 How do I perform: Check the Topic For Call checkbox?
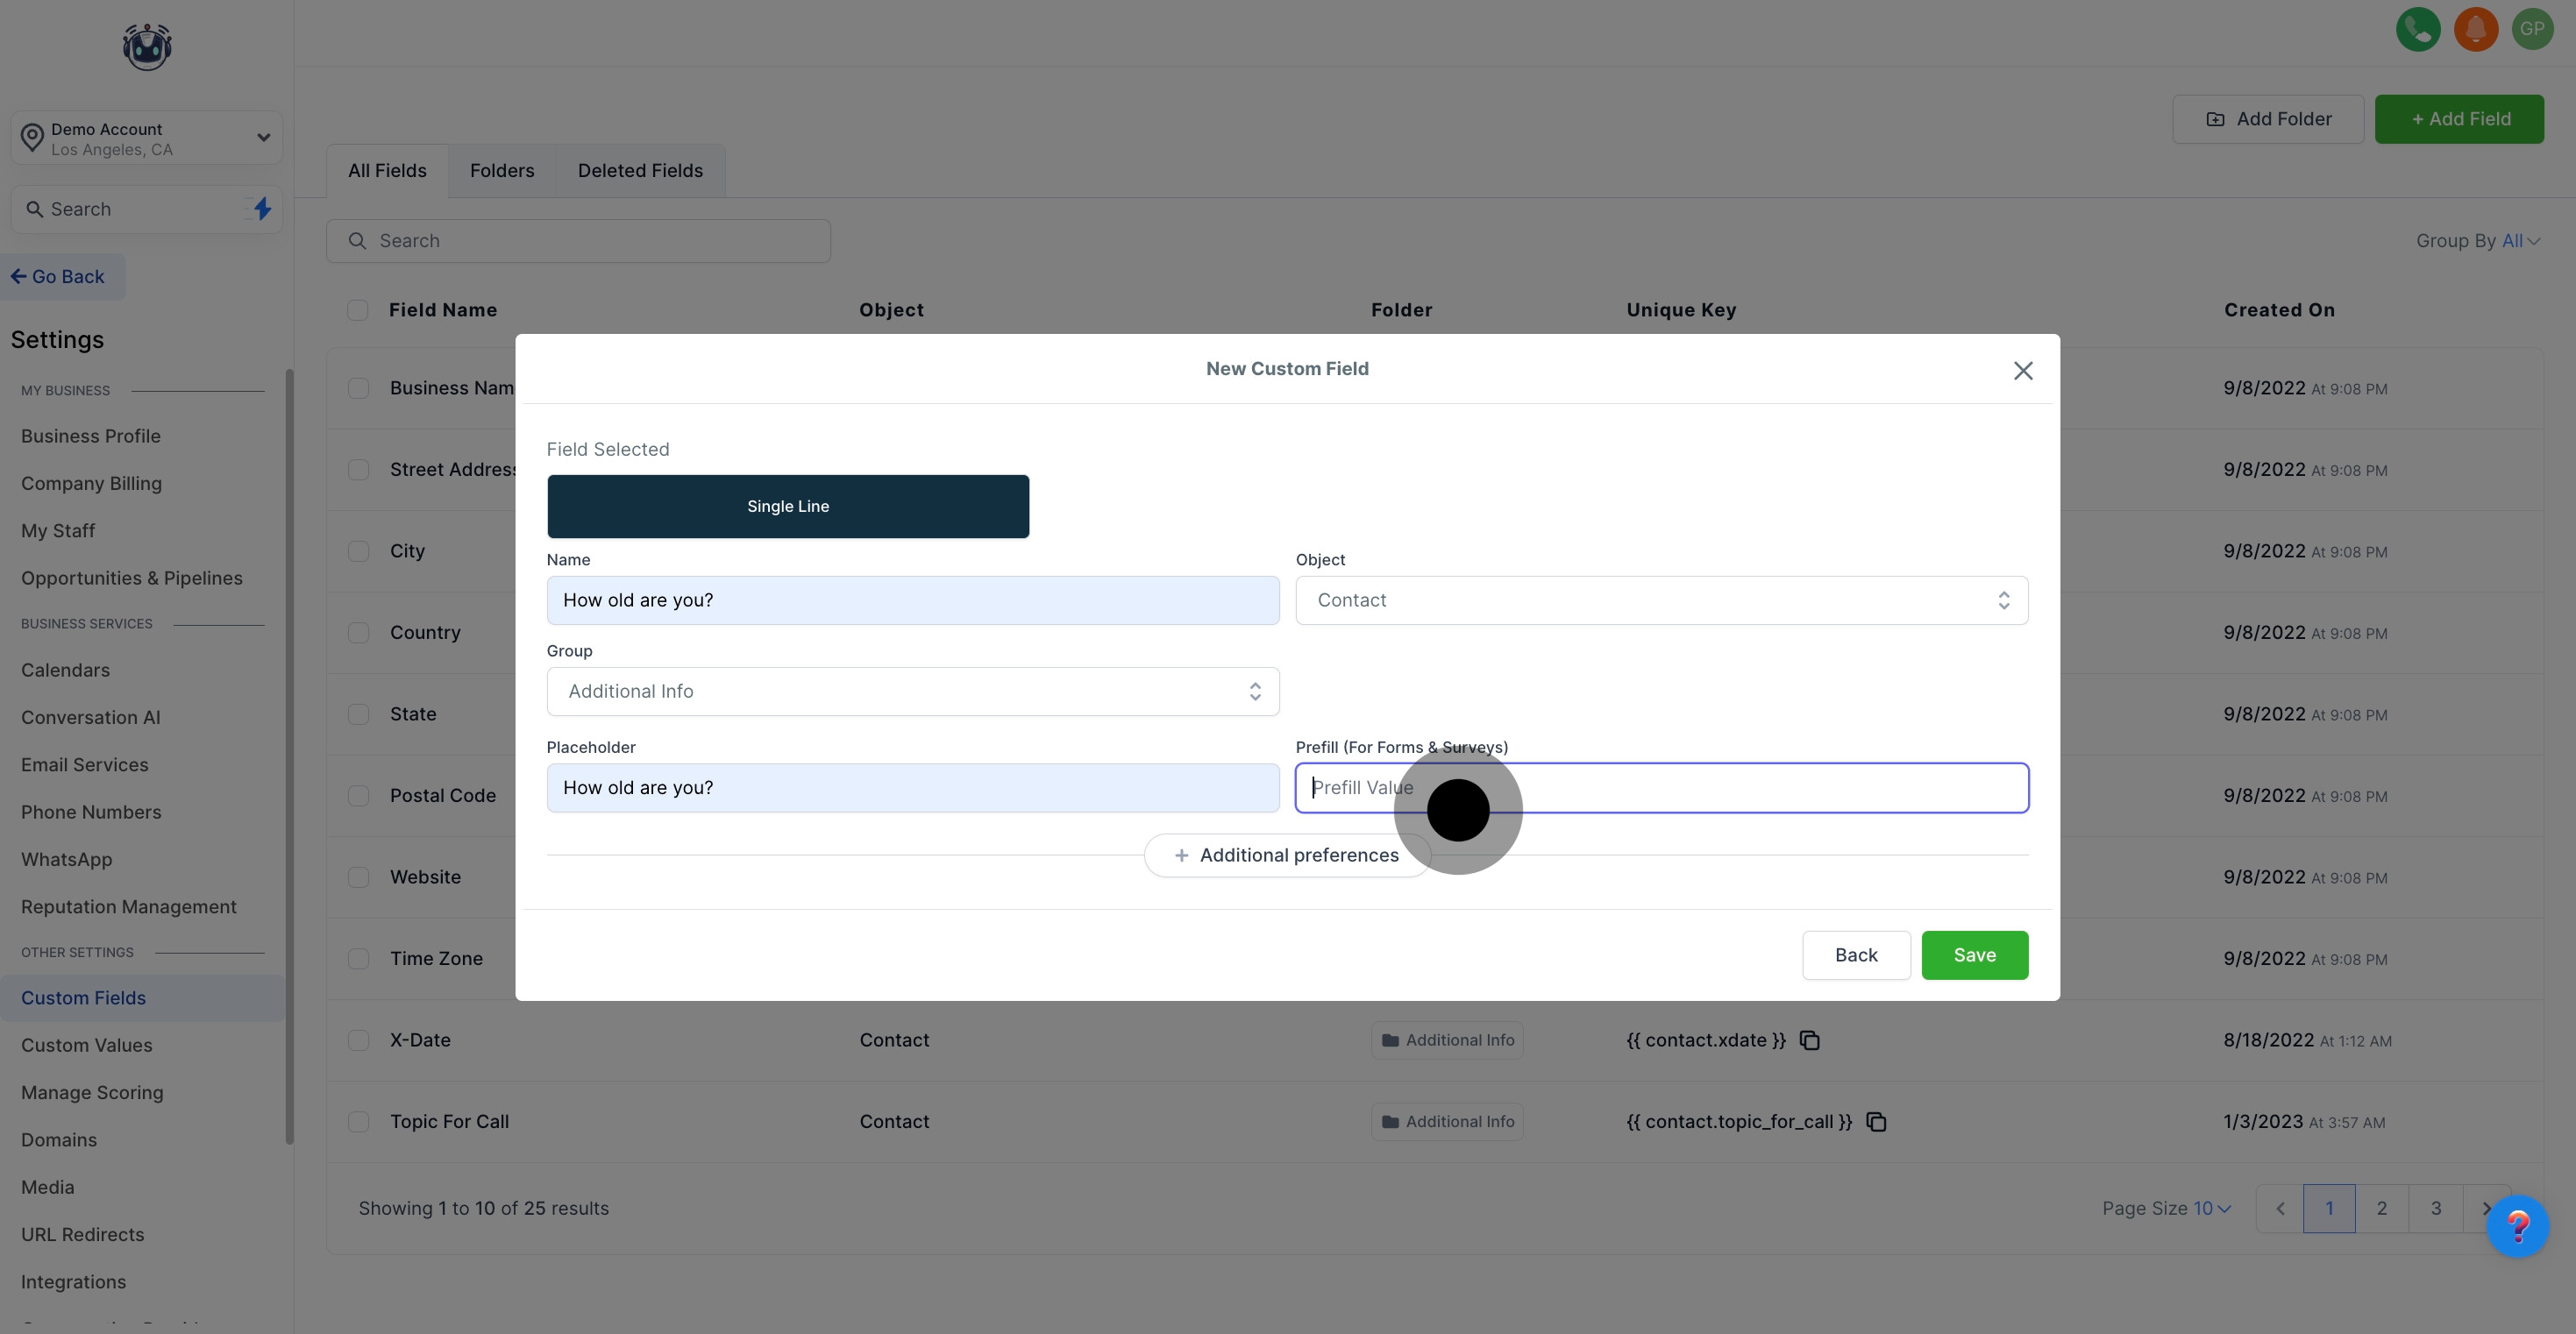pyautogui.click(x=358, y=1122)
